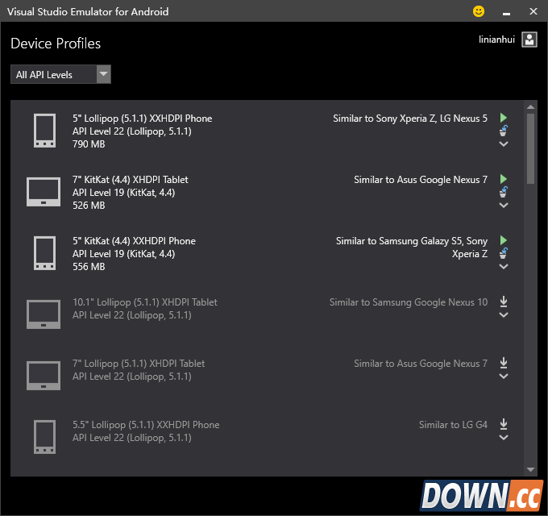Run the 5" KitKat XXHDPI Phone emulator
Viewport: 548px width, 516px height.
(x=504, y=240)
